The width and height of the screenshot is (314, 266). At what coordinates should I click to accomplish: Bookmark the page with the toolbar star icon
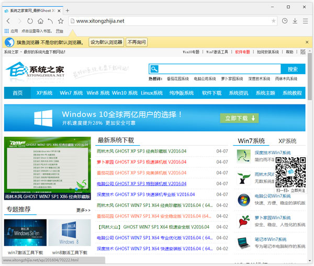click(61, 21)
